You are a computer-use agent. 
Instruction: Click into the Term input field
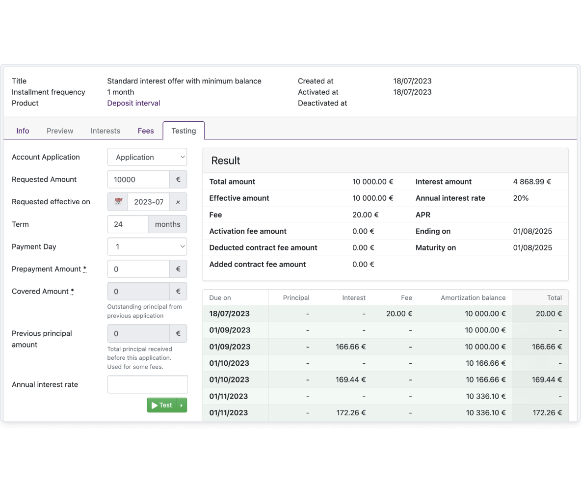pyautogui.click(x=128, y=224)
